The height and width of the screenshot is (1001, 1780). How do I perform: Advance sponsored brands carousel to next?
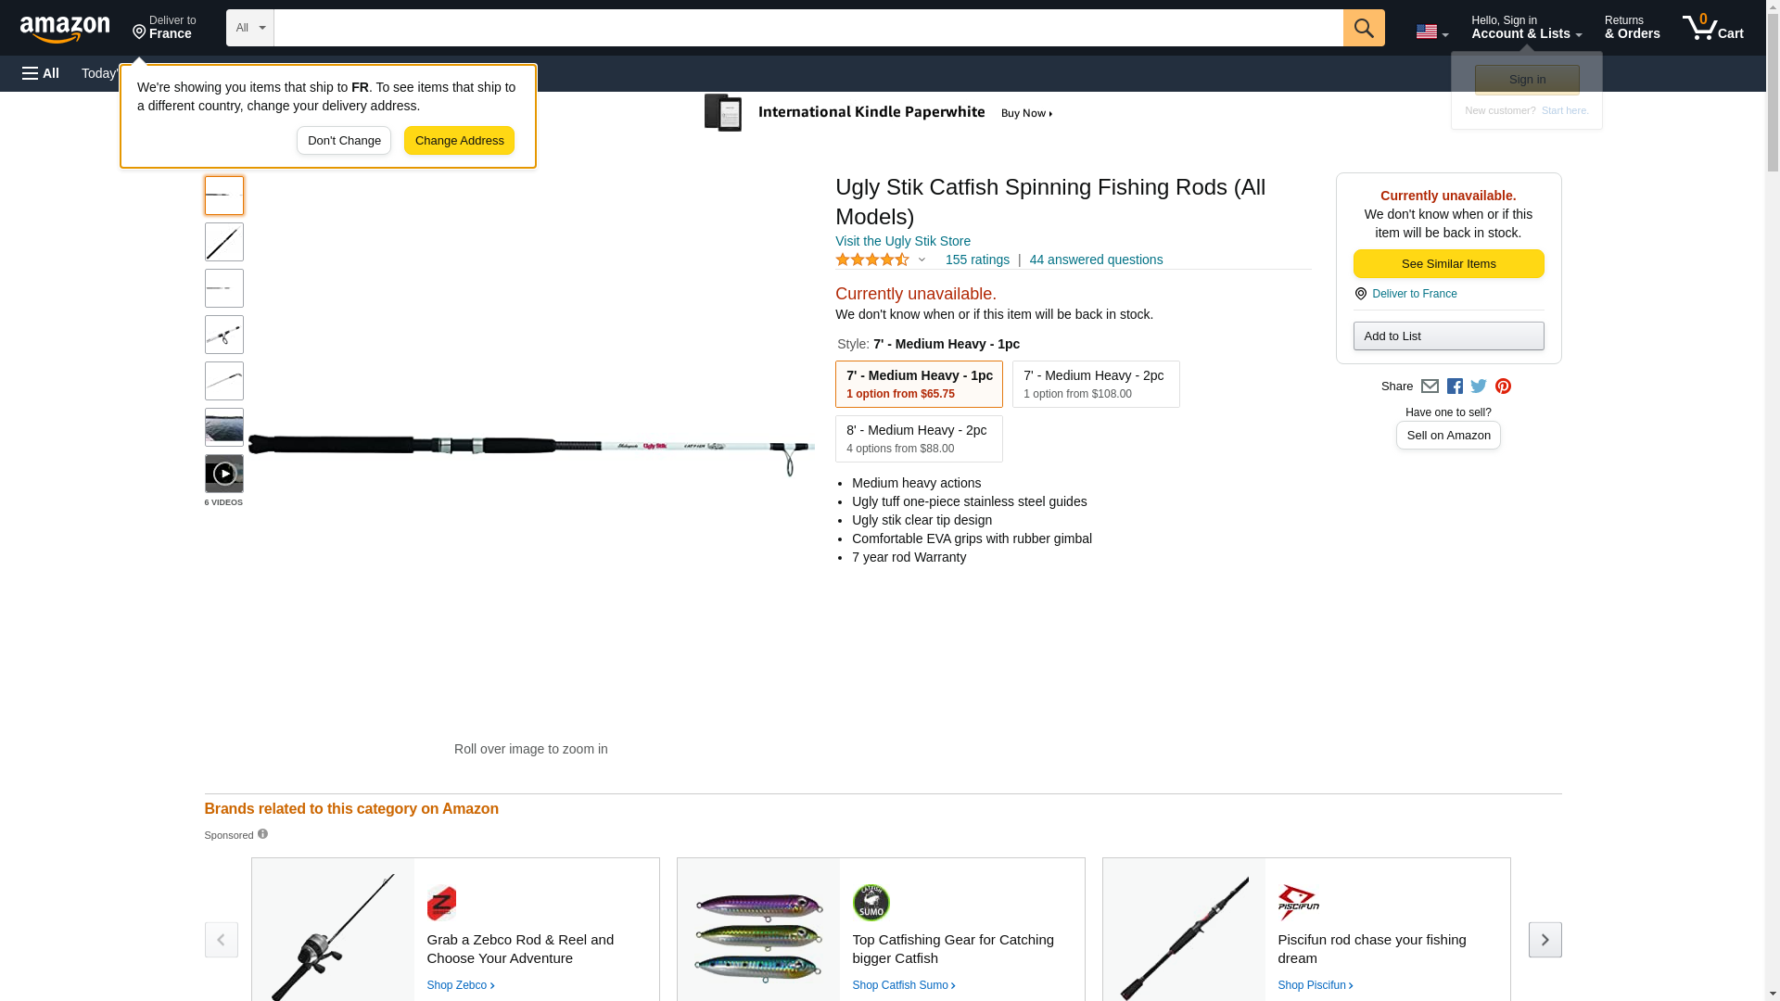tap(1545, 940)
